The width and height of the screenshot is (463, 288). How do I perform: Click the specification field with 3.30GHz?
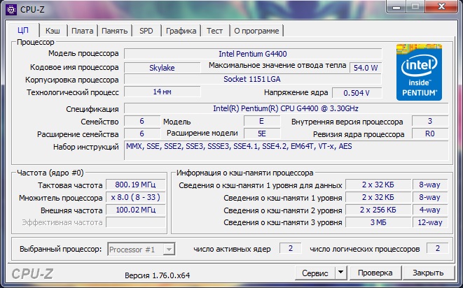[x=286, y=108]
